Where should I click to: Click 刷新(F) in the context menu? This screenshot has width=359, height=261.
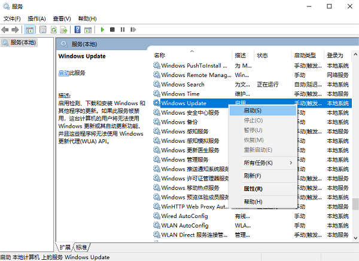[x=252, y=176]
